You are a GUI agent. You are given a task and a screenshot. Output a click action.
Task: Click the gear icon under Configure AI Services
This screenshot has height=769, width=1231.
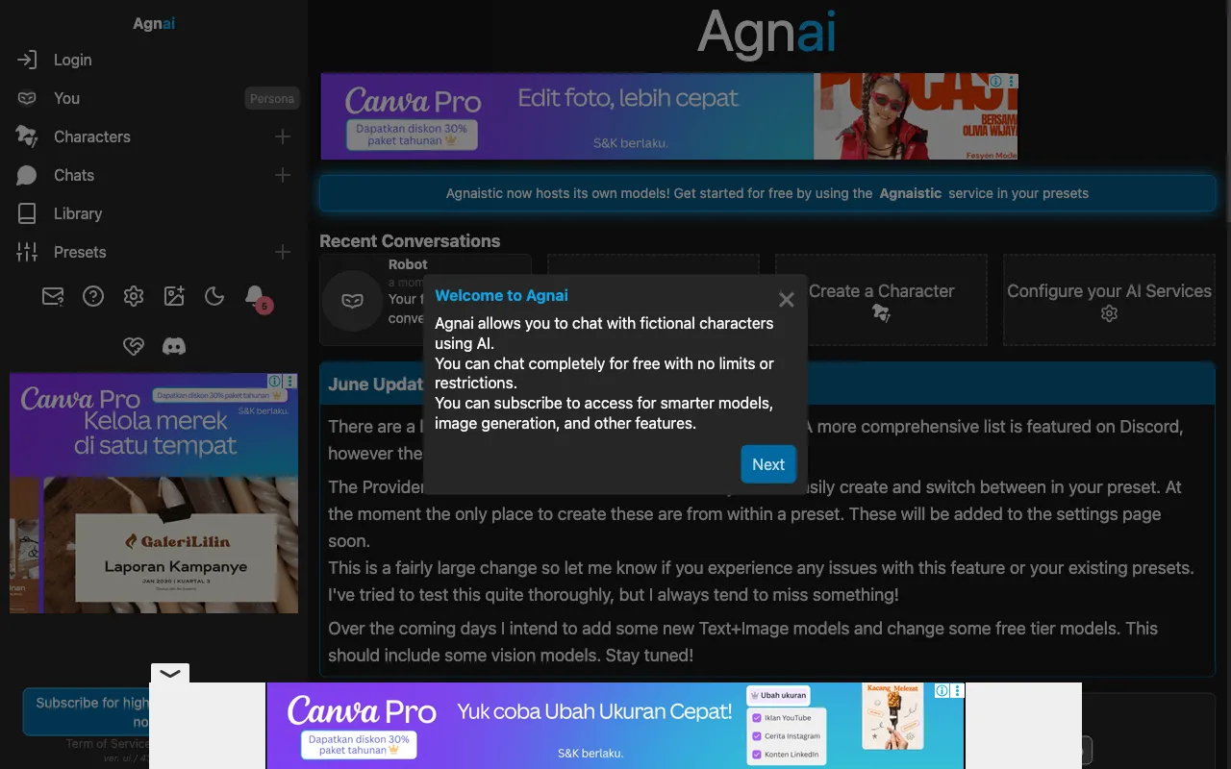pos(1109,314)
